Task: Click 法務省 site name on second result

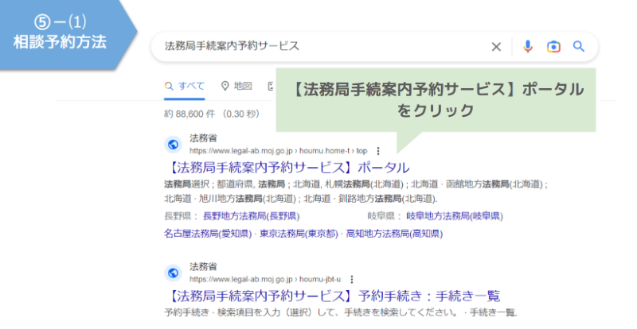Action: click(203, 266)
